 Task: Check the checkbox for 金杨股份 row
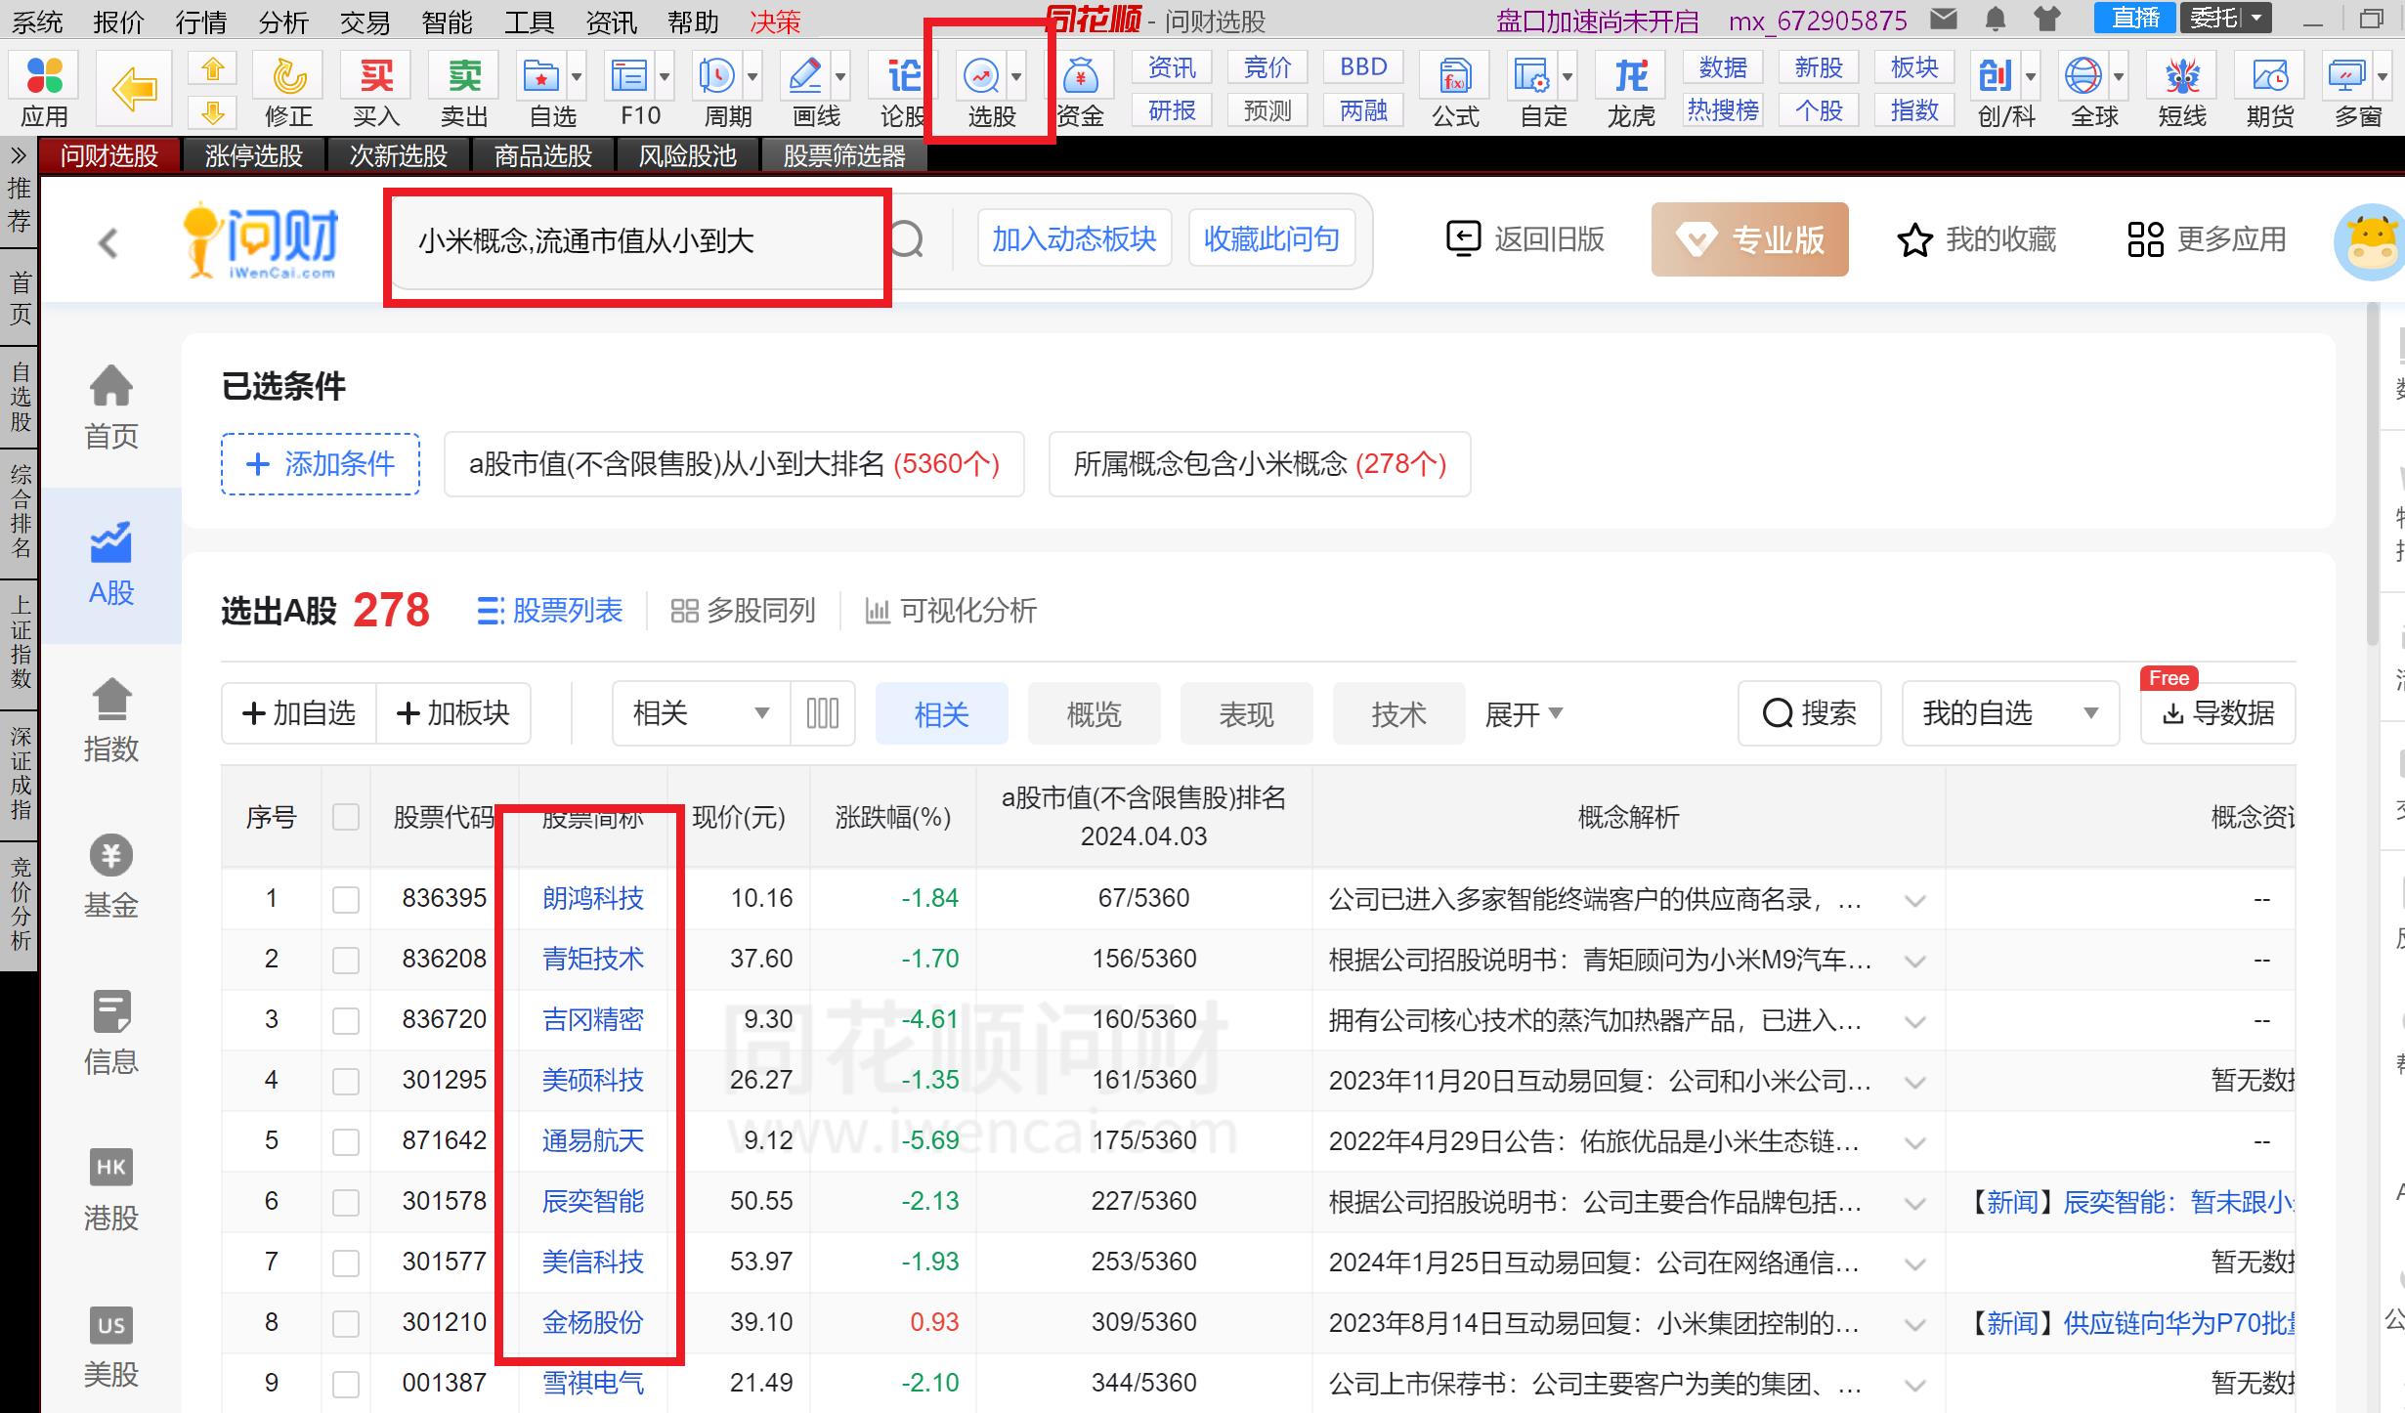346,1322
